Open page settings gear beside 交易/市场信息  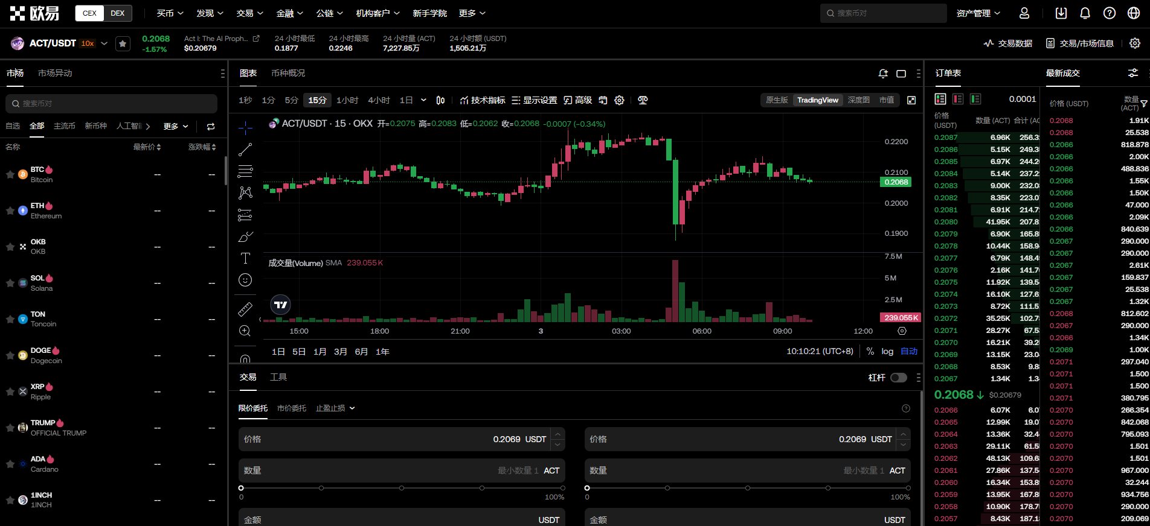[1135, 43]
